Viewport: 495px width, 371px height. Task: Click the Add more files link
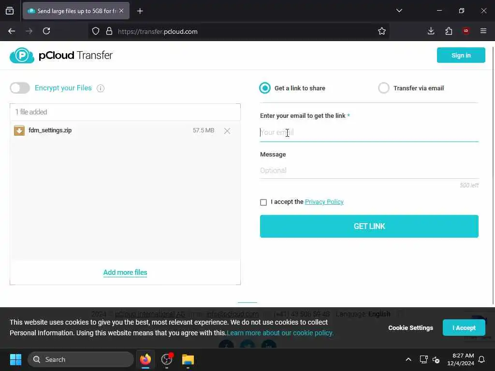click(x=125, y=272)
